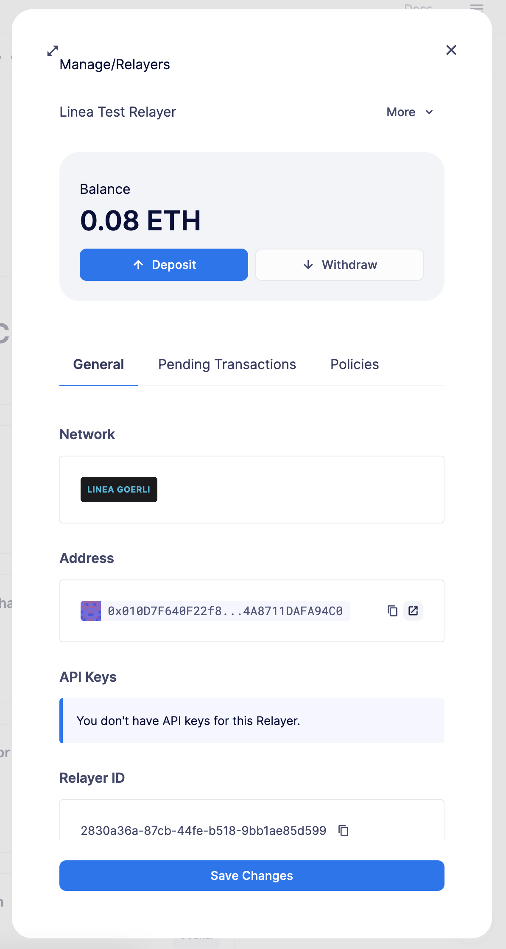
Task: Click the address identicon avatar
Action: pos(90,611)
